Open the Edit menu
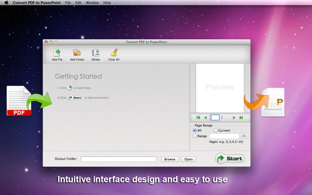 [x=78, y=3]
